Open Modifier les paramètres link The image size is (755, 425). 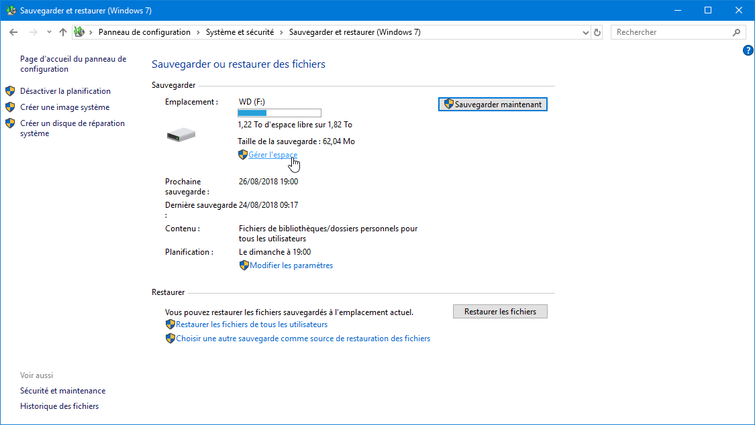click(291, 265)
